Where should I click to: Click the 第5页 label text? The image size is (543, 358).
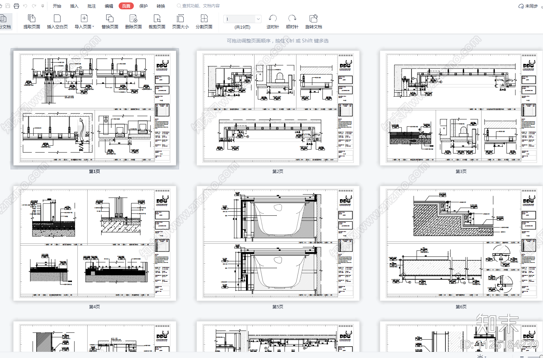point(278,307)
